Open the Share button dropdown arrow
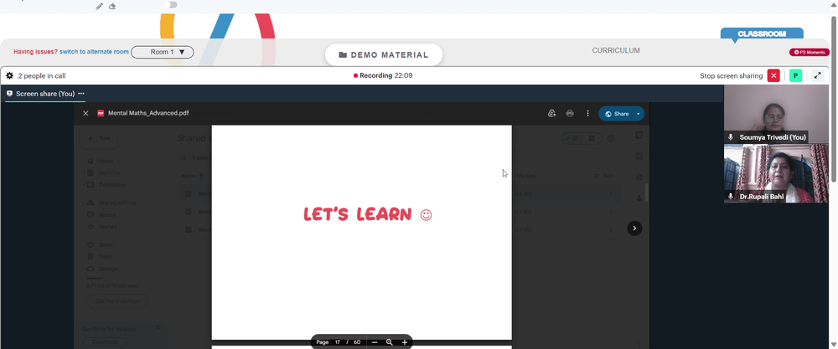 [x=638, y=114]
